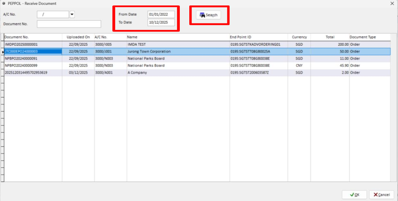The width and height of the screenshot is (398, 201).
Task: Open the A/C No. dropdown arrow
Action: [x=72, y=15]
